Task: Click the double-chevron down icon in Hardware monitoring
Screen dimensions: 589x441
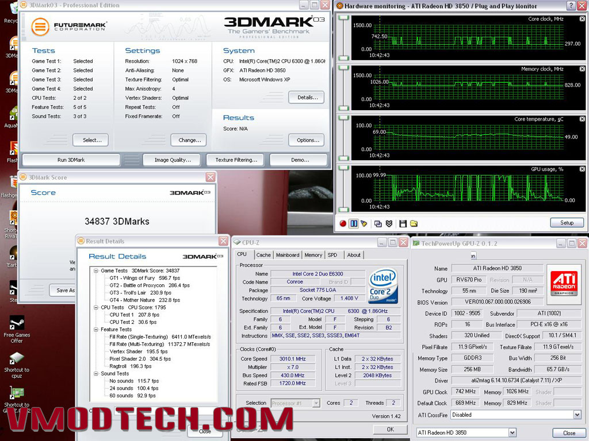Action: [x=389, y=223]
